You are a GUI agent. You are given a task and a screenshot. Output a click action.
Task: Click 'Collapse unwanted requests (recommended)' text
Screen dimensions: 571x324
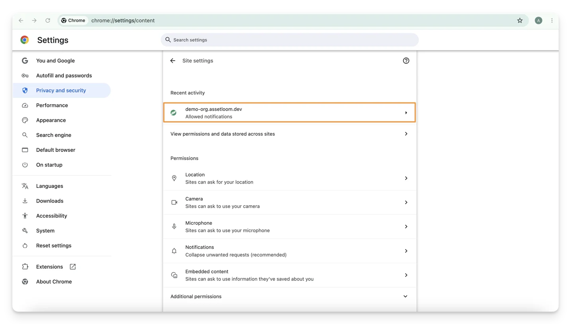coord(236,255)
